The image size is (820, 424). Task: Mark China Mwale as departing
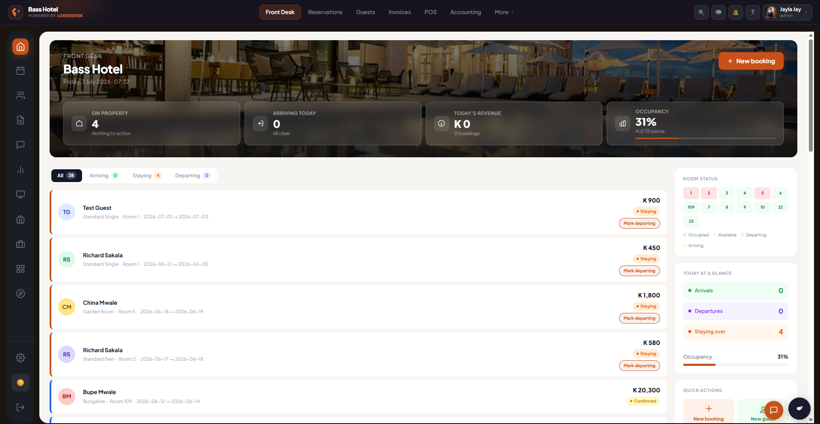639,318
